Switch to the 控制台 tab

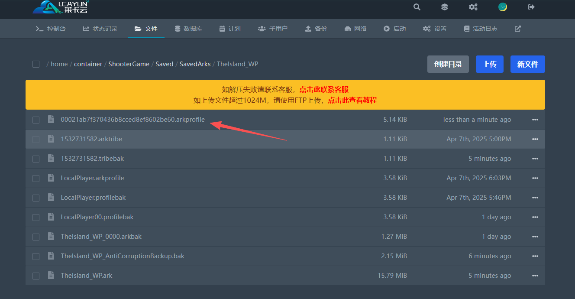[51, 29]
